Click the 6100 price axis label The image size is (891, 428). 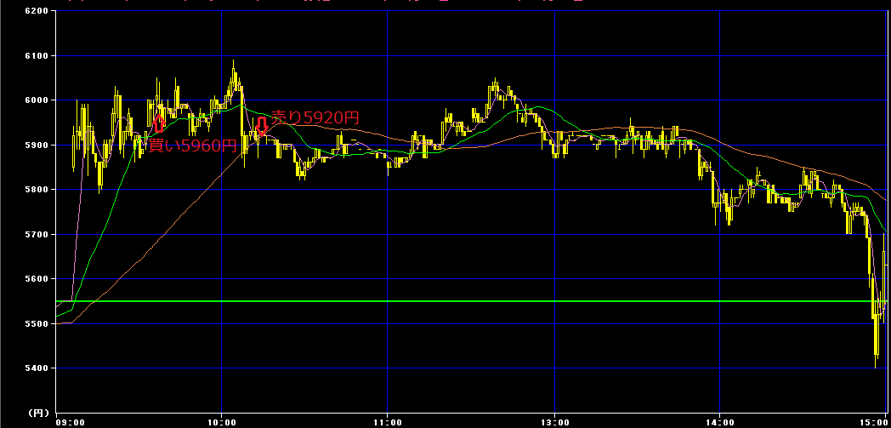[38, 55]
